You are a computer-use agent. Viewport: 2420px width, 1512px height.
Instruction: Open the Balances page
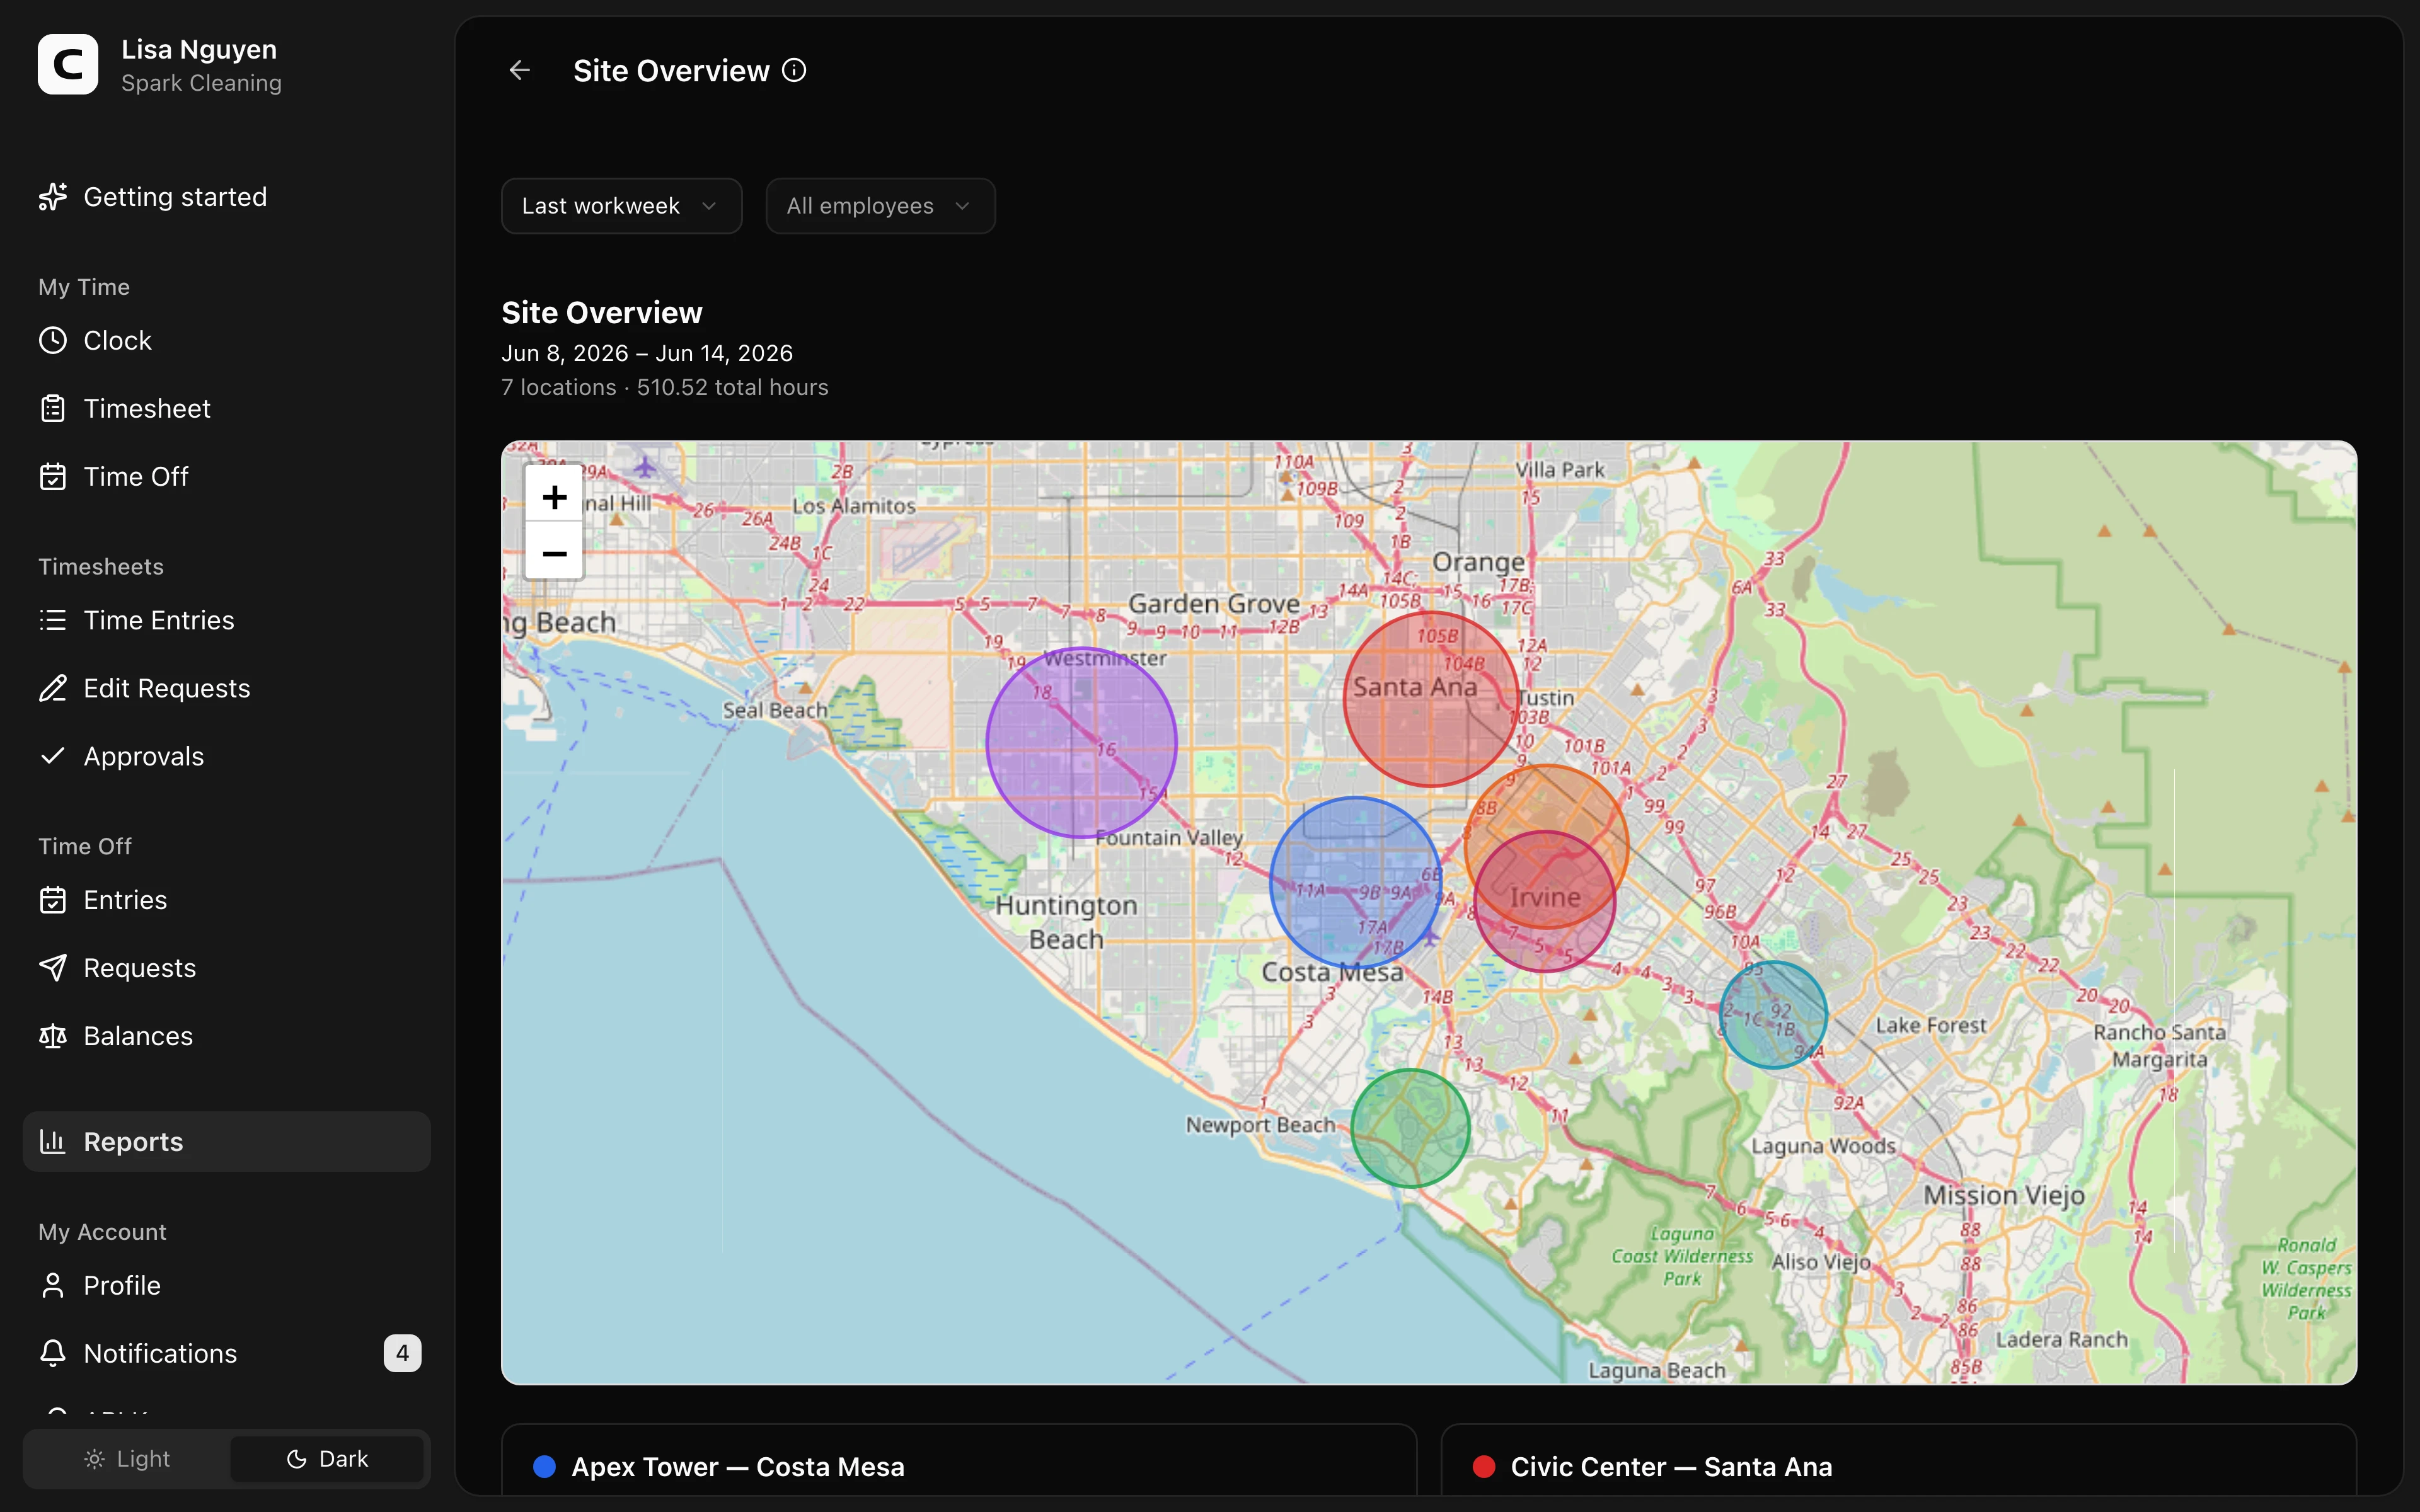tap(226, 1036)
